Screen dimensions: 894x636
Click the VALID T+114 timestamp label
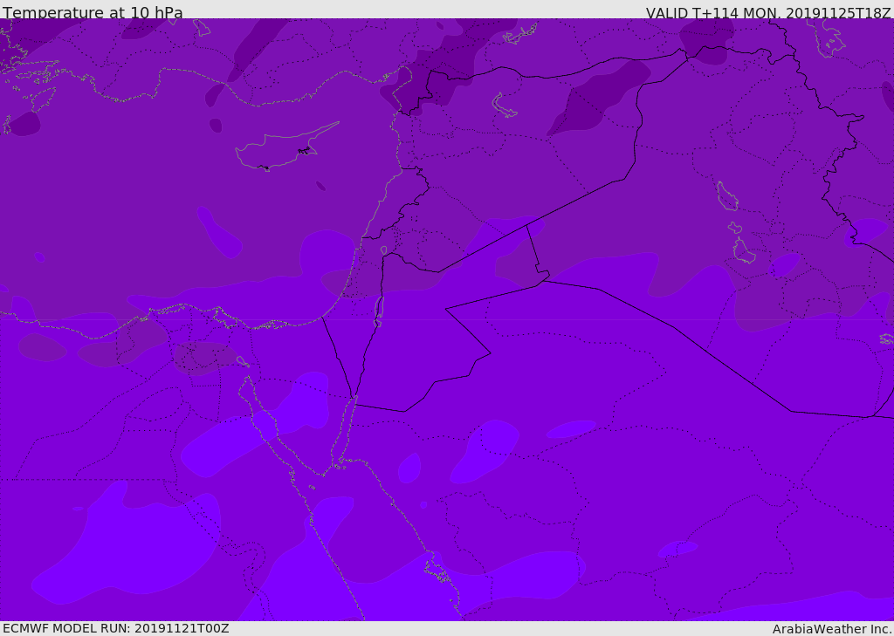(768, 13)
